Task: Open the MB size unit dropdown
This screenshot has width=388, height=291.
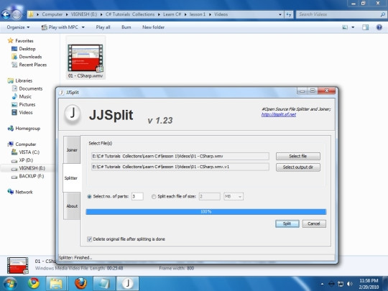Action: point(234,196)
